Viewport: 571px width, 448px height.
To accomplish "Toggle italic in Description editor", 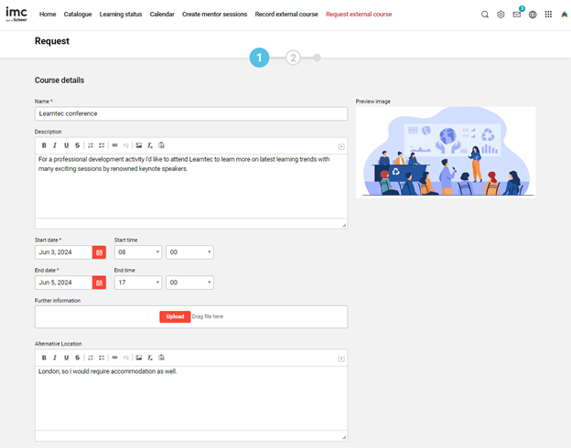I will pos(55,145).
